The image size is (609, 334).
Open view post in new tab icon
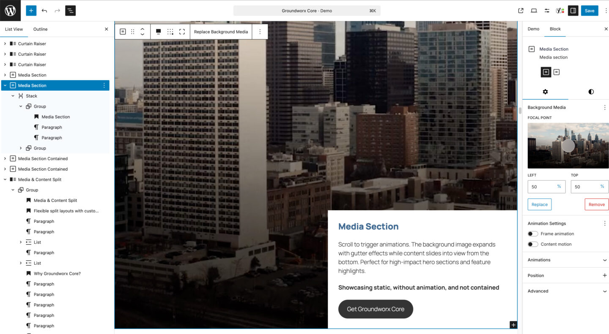(x=521, y=11)
